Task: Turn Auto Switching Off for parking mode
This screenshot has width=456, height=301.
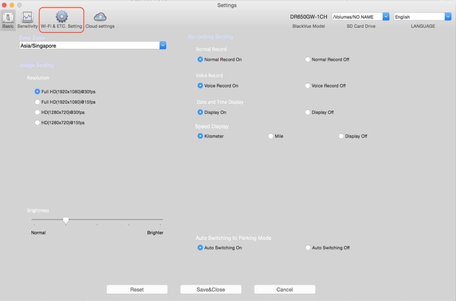Action: [308, 248]
